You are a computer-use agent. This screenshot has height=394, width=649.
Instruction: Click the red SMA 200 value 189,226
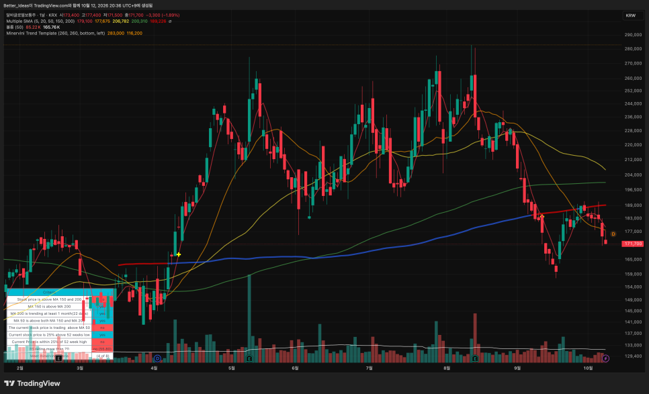[158, 21]
